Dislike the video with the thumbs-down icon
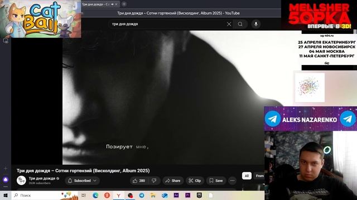This screenshot has height=200, width=357. click(x=154, y=181)
